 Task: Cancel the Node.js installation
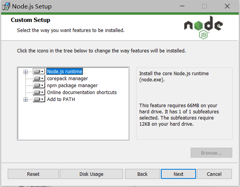(214, 174)
